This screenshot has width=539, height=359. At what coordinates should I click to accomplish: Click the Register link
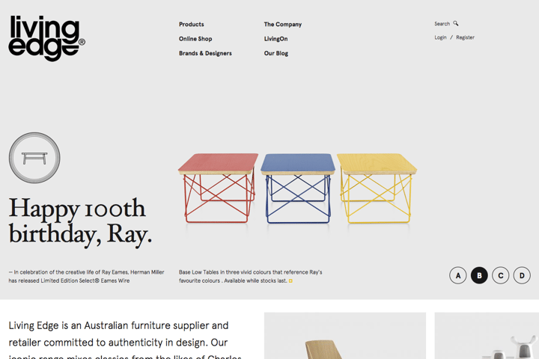click(x=465, y=37)
